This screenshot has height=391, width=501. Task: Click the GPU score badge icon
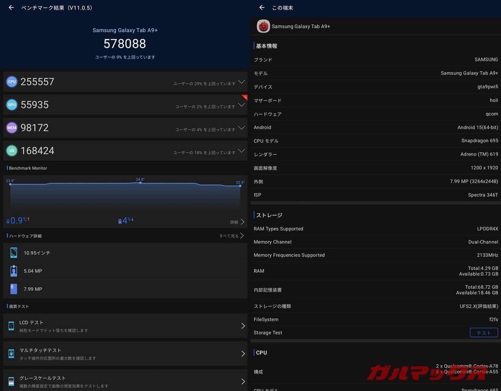[x=12, y=105]
